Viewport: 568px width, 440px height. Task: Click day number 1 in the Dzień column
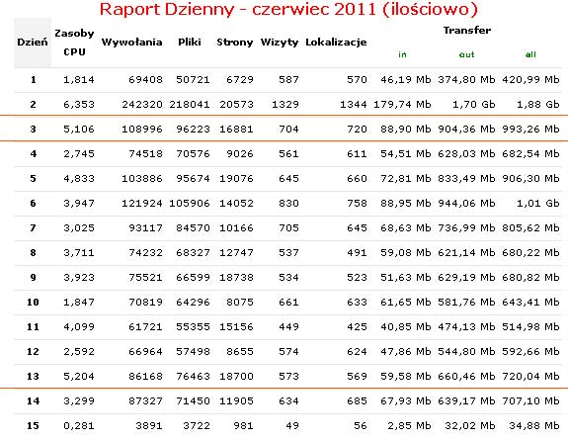[x=34, y=79]
